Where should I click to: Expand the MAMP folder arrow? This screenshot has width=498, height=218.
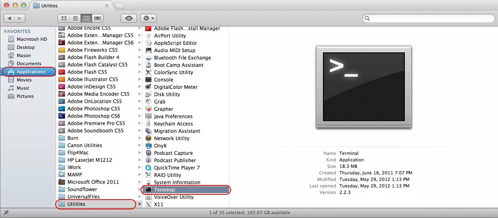click(x=140, y=175)
